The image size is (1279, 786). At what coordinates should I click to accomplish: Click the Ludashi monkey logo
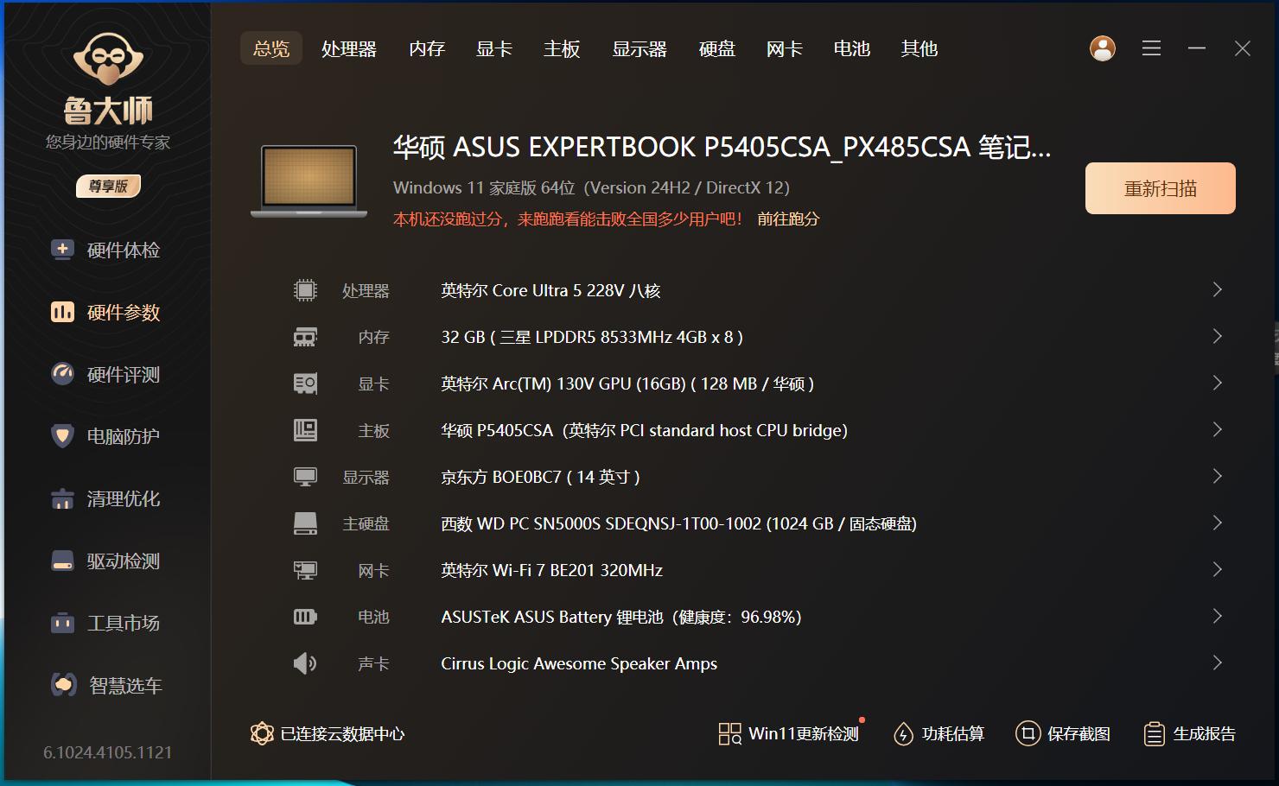coord(108,59)
